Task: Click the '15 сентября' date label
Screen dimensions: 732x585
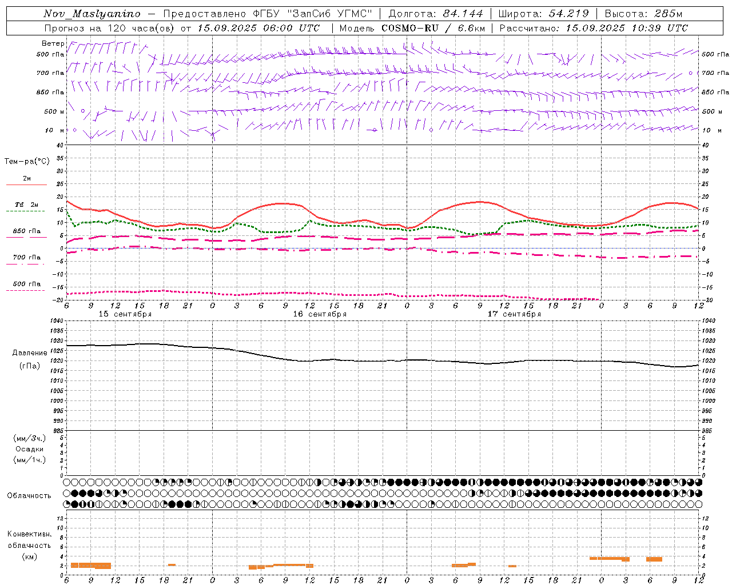Action: pyautogui.click(x=125, y=314)
